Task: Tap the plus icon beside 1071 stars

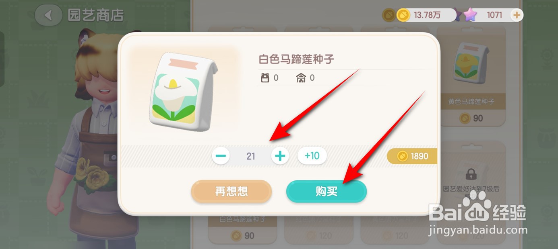Action: 517,15
